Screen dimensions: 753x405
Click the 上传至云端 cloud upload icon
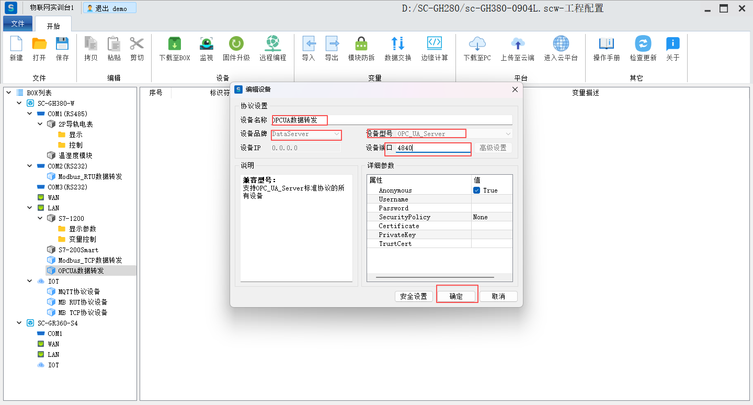517,44
